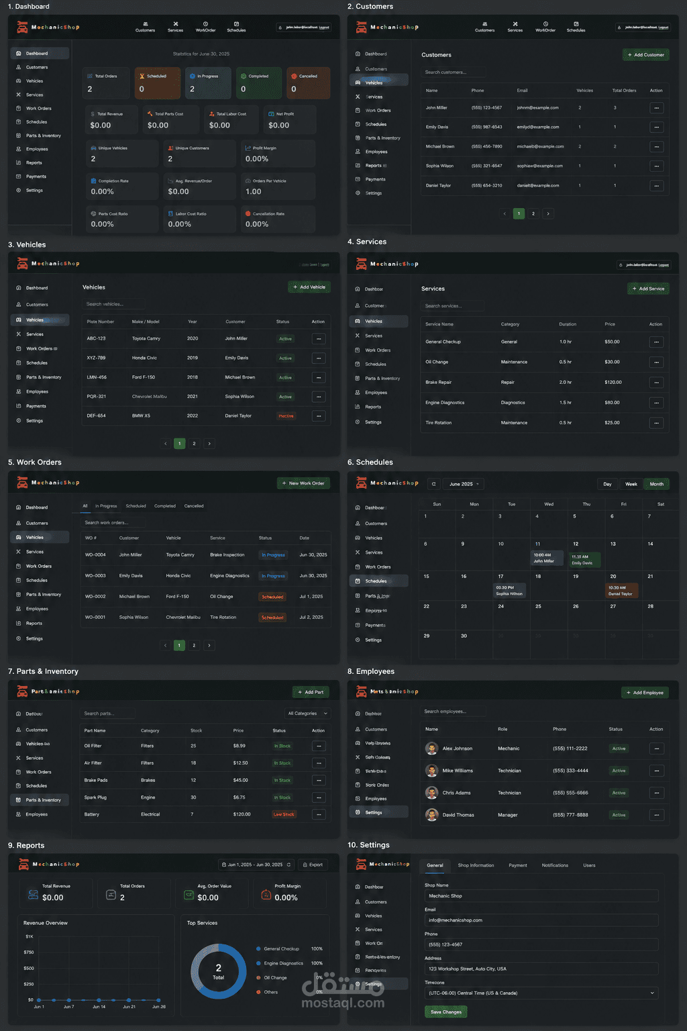Open actions menu for Oil Change in Services table
The image size is (687, 1031).
tap(656, 362)
